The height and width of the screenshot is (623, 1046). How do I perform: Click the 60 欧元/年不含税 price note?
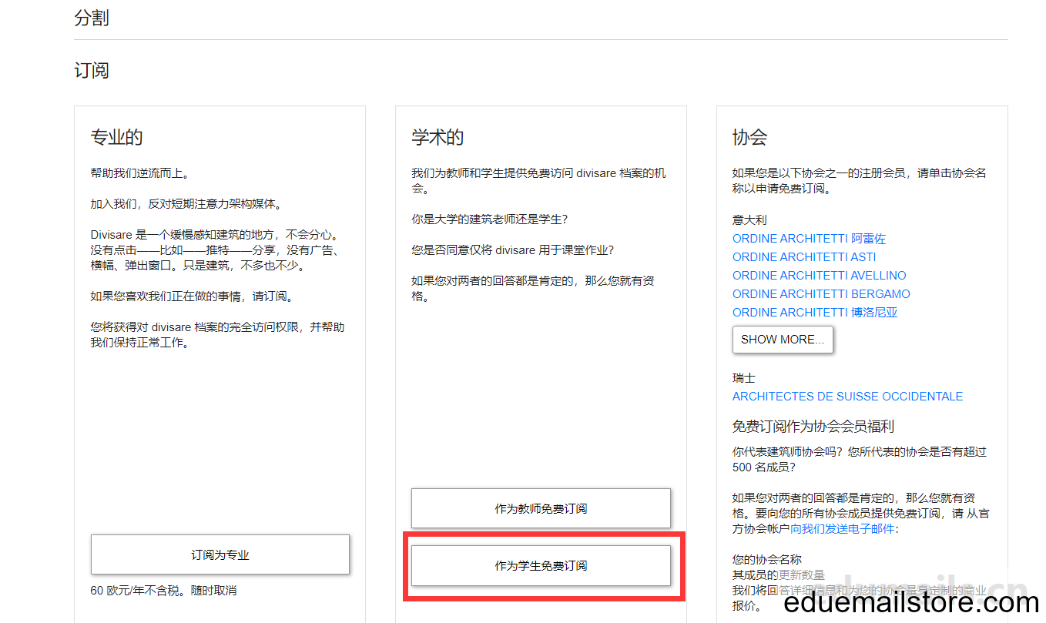point(163,591)
